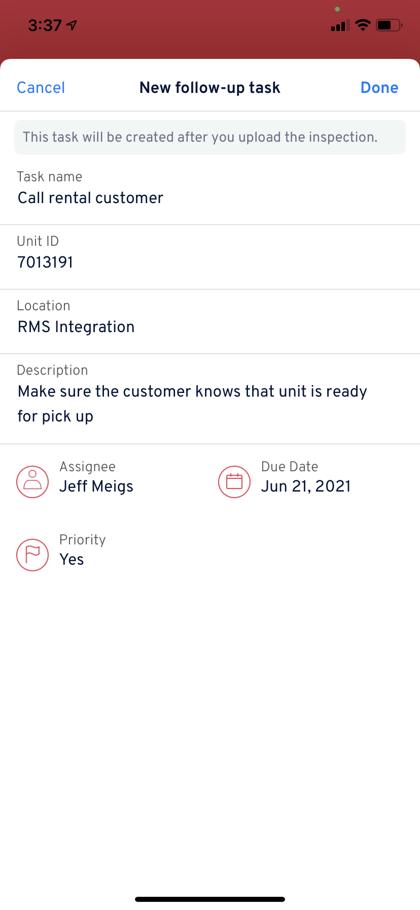Tap the location arrow beside the time

(x=72, y=25)
